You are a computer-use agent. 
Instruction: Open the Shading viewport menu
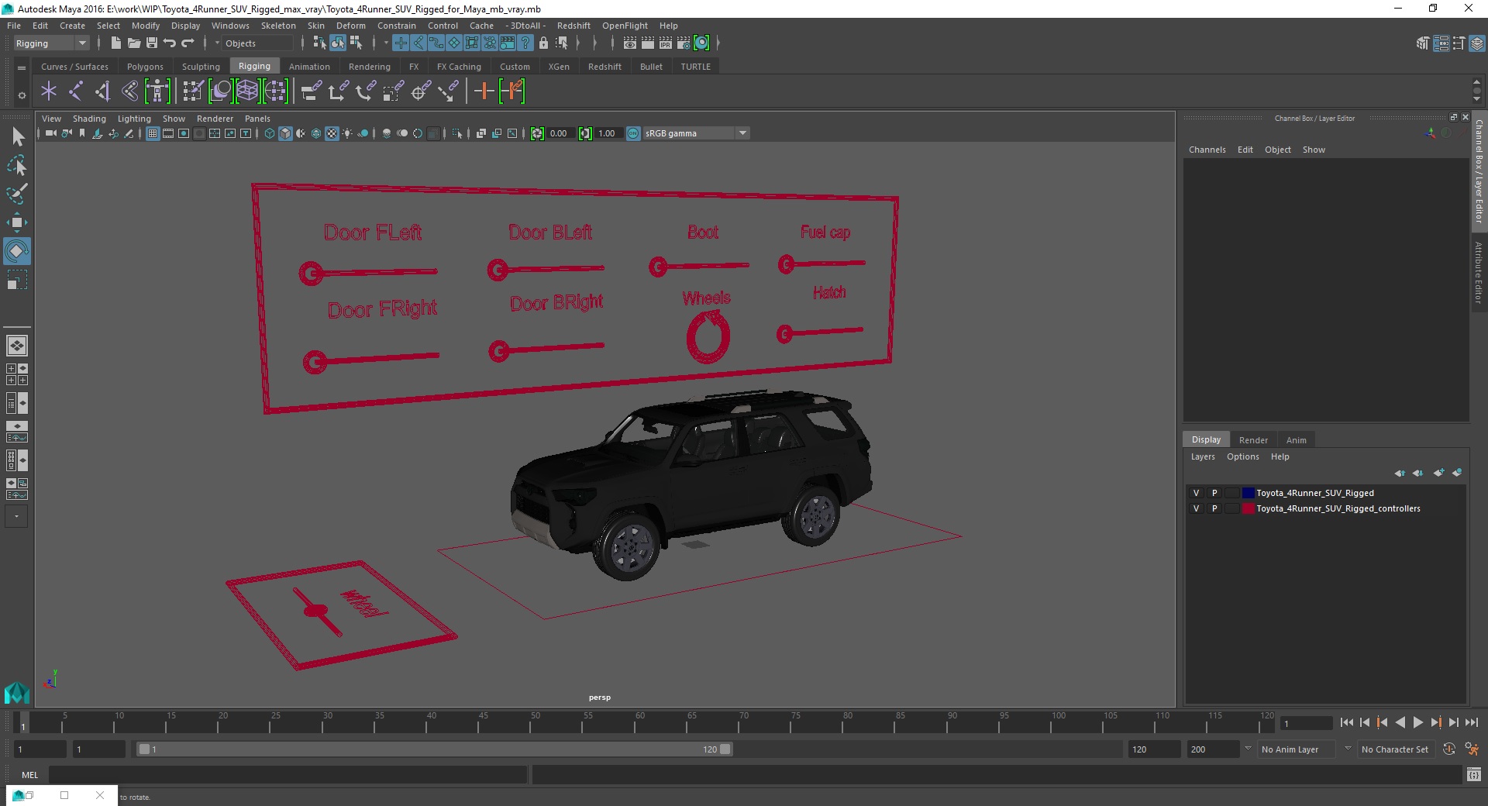89,119
